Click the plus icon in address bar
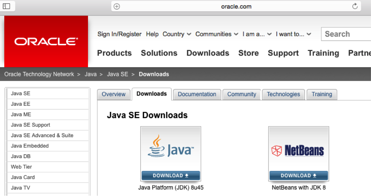371x196 pixels. (x=117, y=6)
